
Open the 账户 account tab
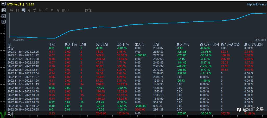click(x=66, y=10)
